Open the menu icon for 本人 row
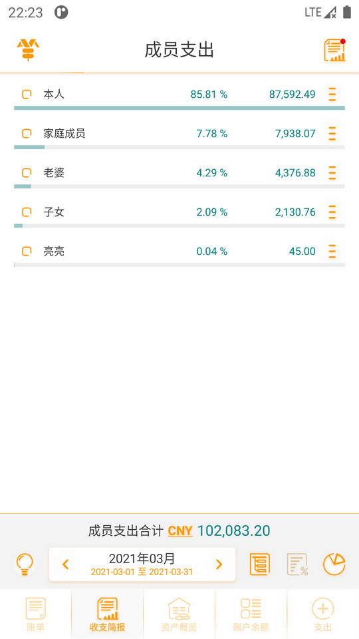 pos(332,94)
